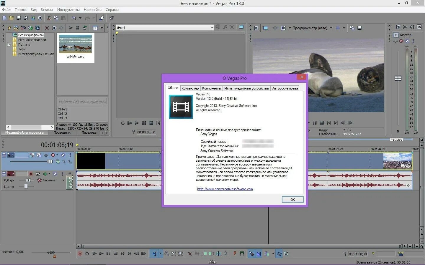Click the Get Media from Web magnifier icon
Image resolution: width=425 pixels, height=265 pixels.
pos(37,28)
